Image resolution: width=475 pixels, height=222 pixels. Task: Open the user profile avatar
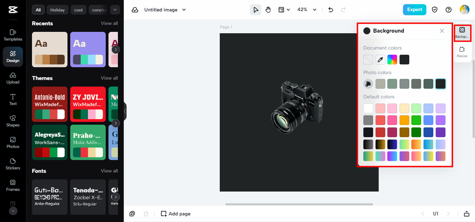[x=465, y=10]
